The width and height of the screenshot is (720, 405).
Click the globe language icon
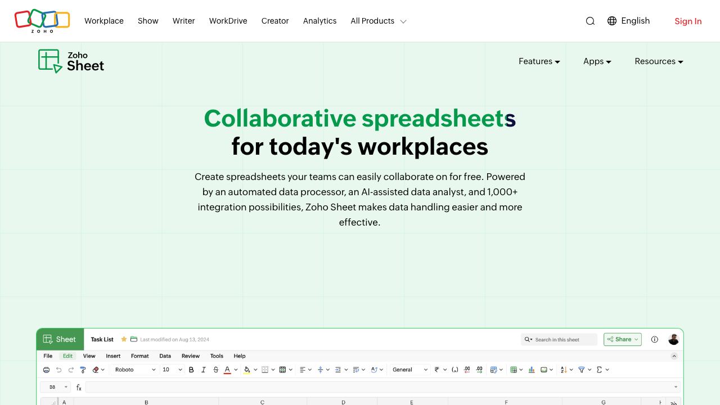point(612,21)
